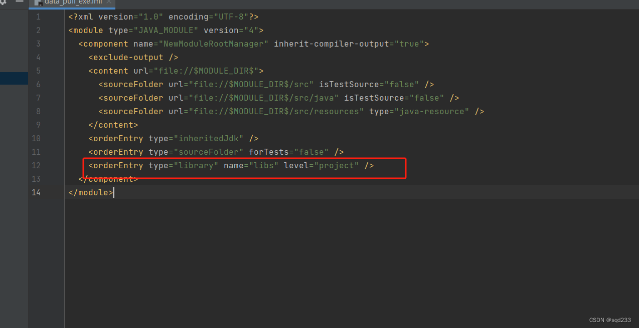
Task: Click the inherit-compiler-output="true" attribute
Action: tap(349, 44)
